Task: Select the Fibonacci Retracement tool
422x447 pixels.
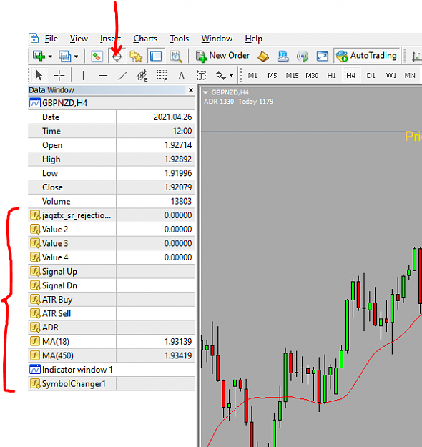Action: (x=162, y=75)
